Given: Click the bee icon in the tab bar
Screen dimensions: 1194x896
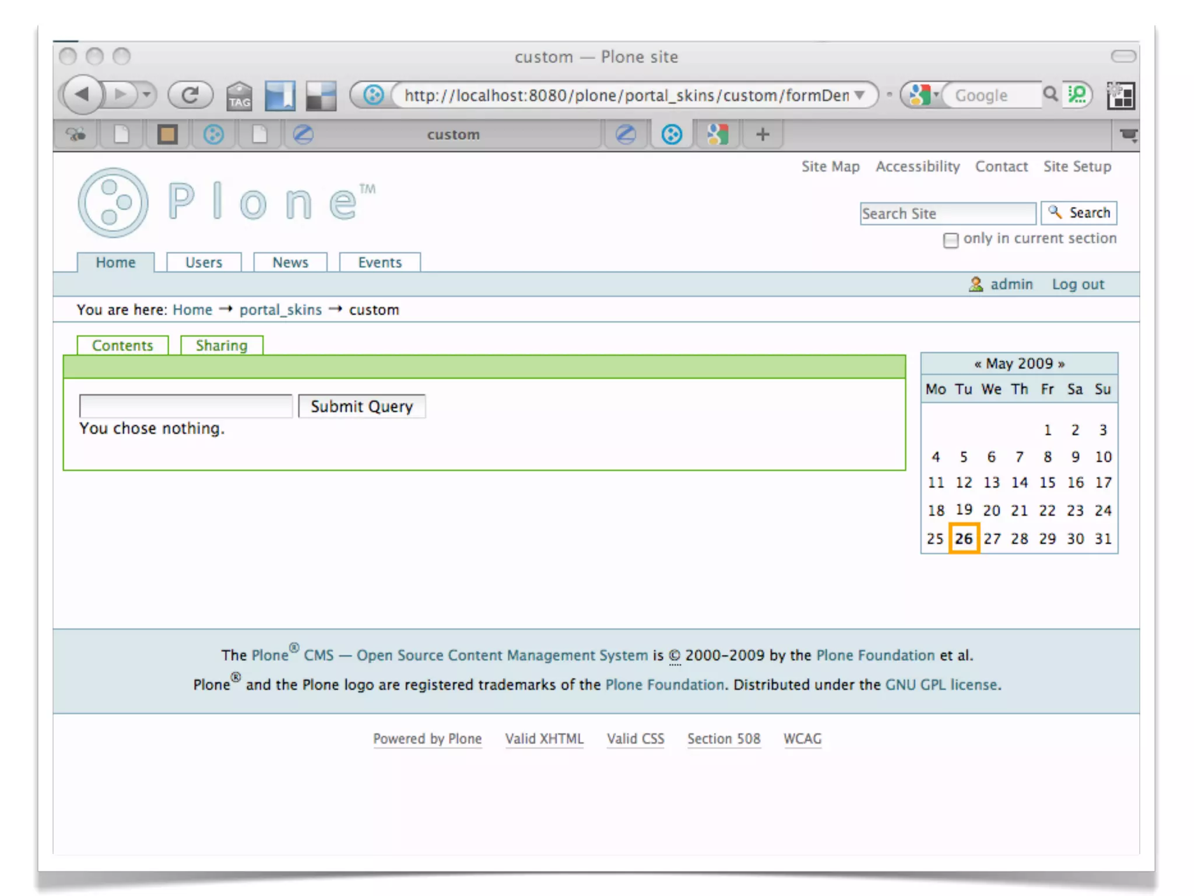Looking at the screenshot, I should tap(76, 135).
